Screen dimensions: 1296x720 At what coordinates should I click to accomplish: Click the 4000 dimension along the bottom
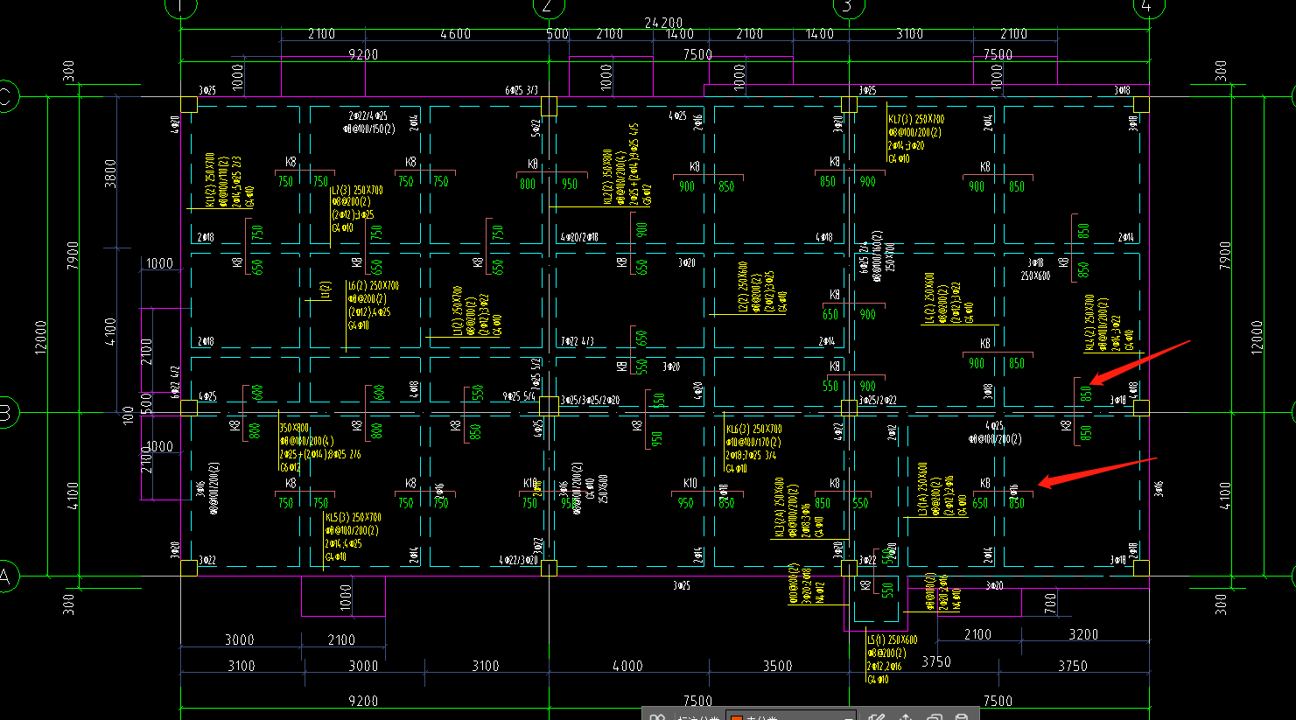tap(627, 667)
